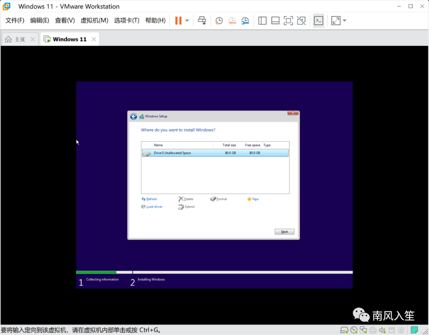Click the Refresh link
This screenshot has height=335, width=429.
click(149, 199)
